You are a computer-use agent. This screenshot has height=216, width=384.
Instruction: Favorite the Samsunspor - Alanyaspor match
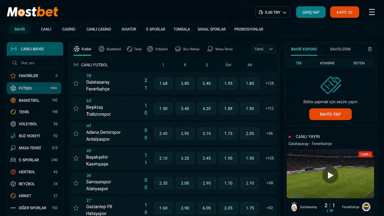click(x=76, y=183)
